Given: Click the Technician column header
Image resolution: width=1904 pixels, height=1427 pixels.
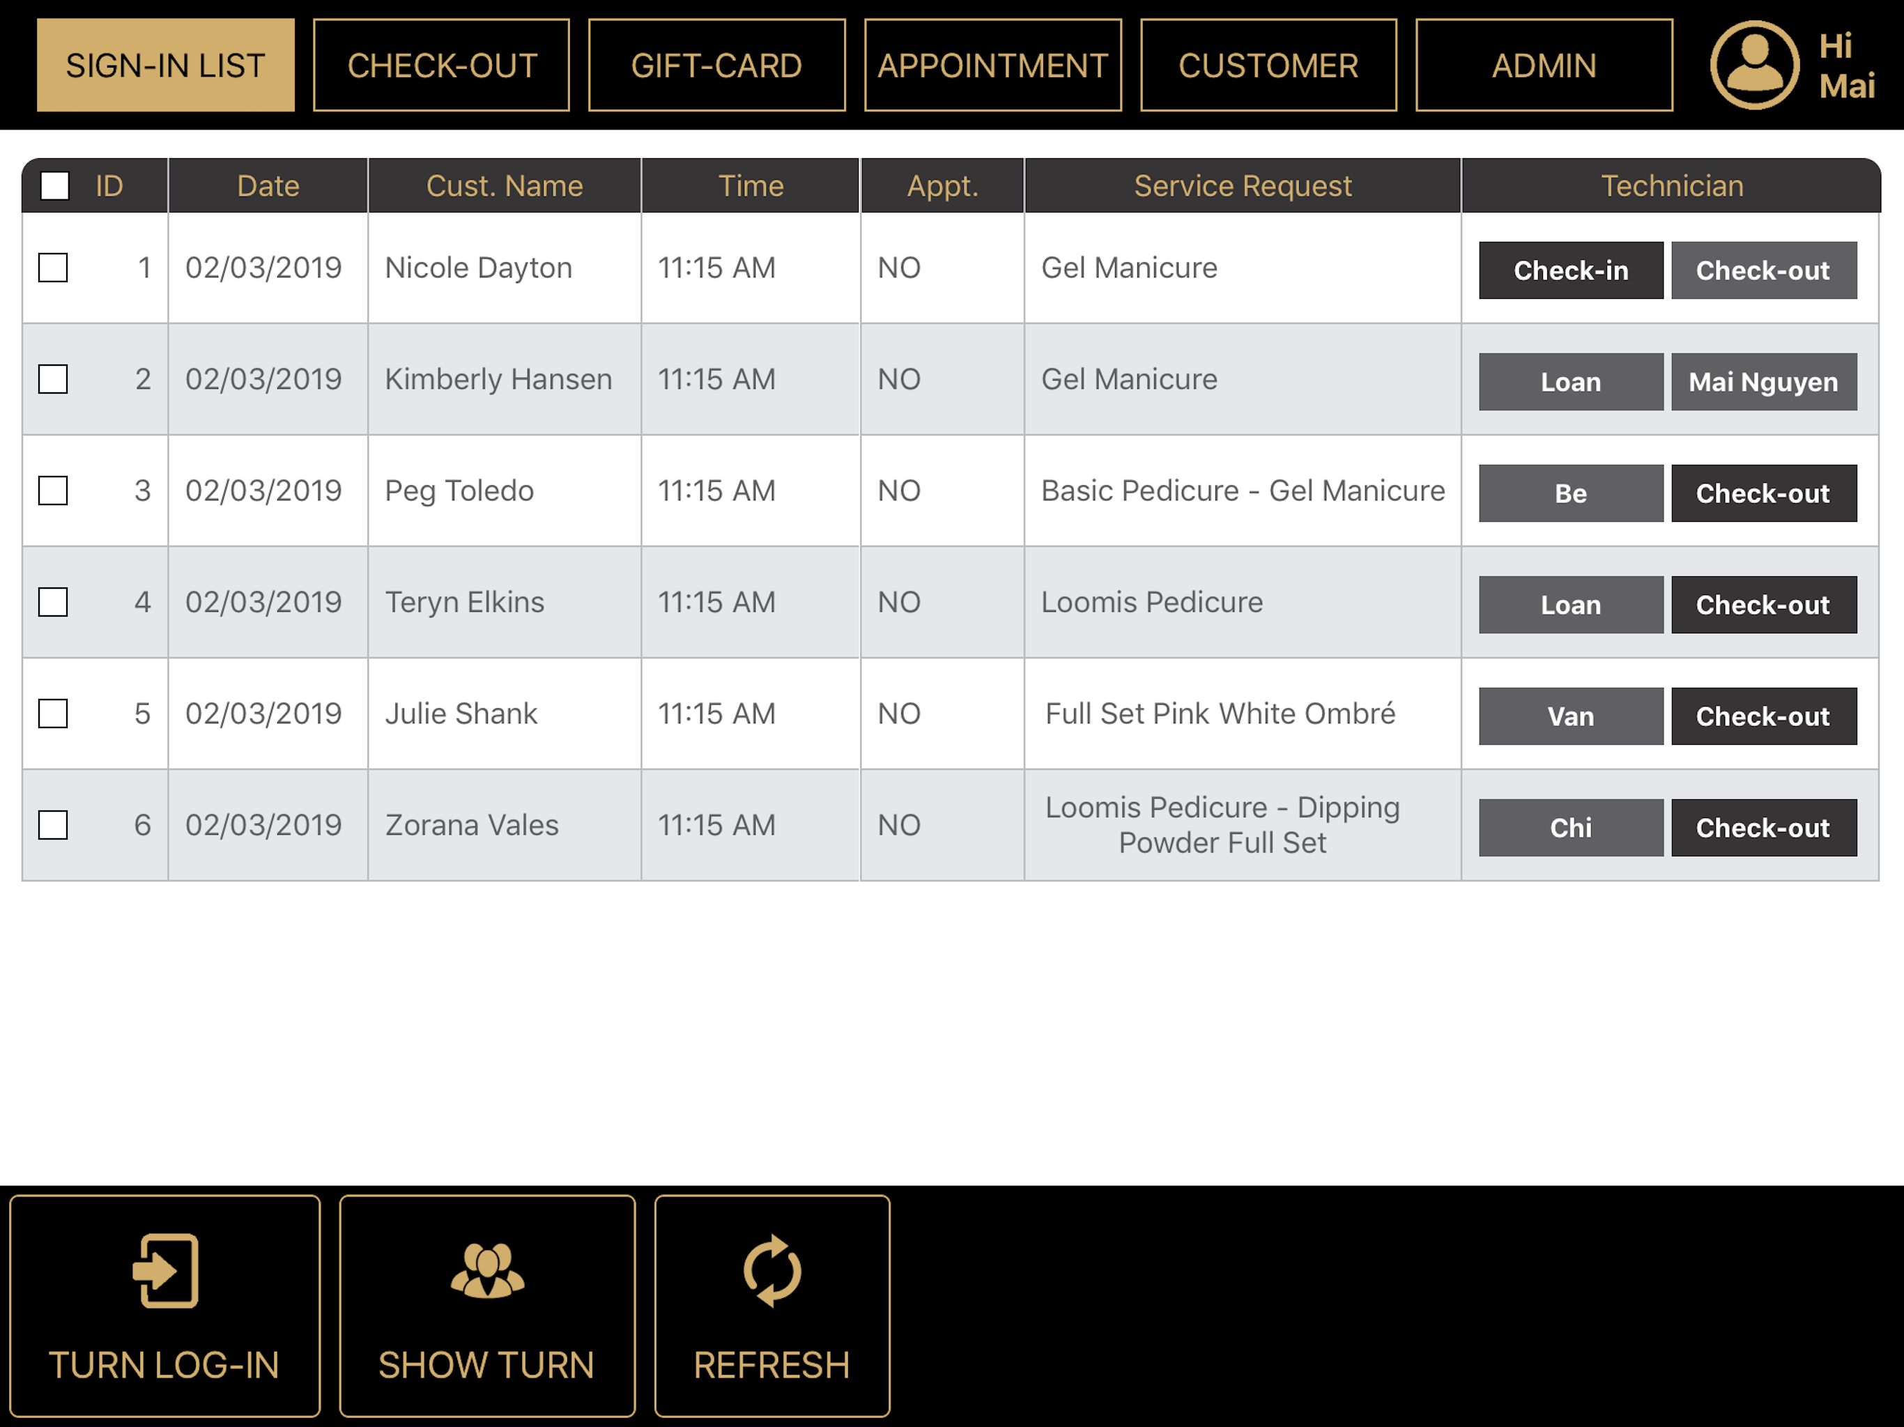Looking at the screenshot, I should coord(1672,186).
